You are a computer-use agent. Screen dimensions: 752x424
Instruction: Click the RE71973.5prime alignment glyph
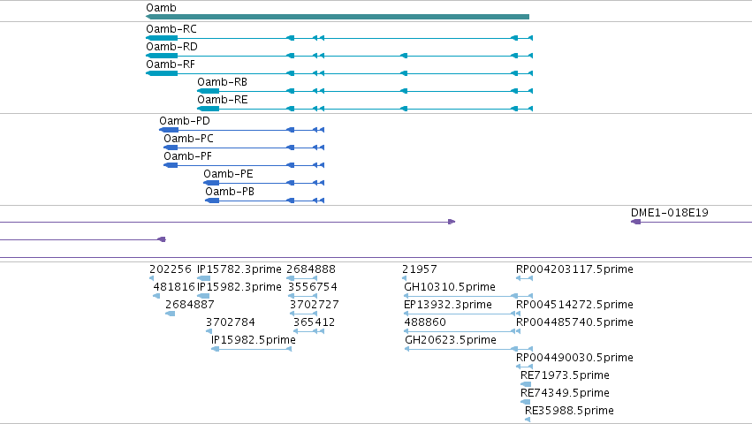[x=526, y=384]
